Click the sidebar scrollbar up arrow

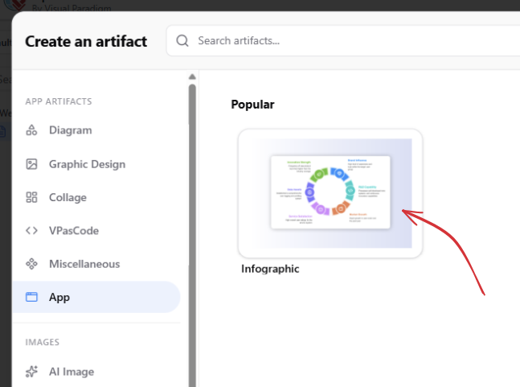click(x=192, y=76)
